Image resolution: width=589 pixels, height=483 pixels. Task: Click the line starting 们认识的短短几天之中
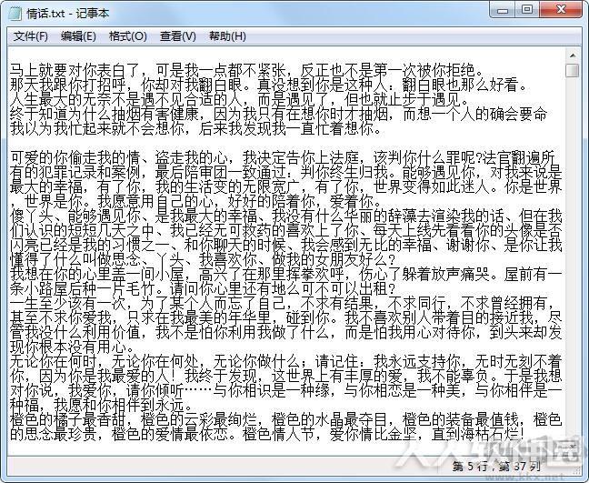coord(285,231)
